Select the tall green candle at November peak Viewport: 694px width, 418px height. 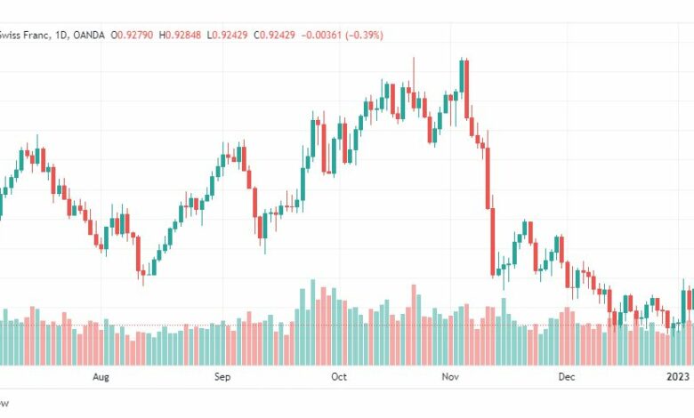[x=462, y=76]
